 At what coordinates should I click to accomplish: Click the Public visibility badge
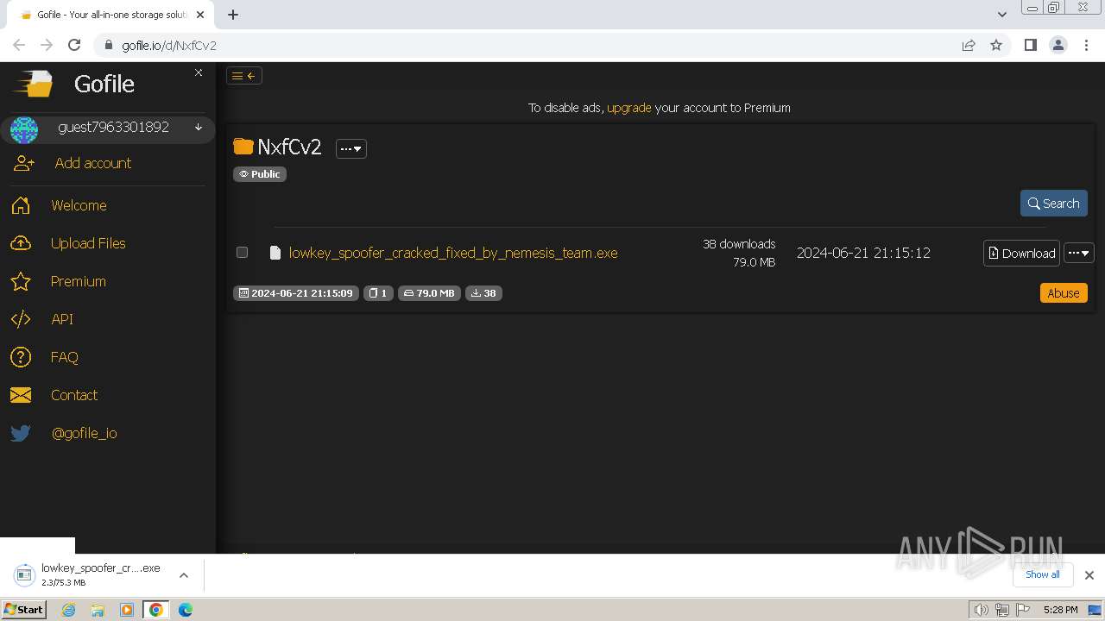coord(260,174)
